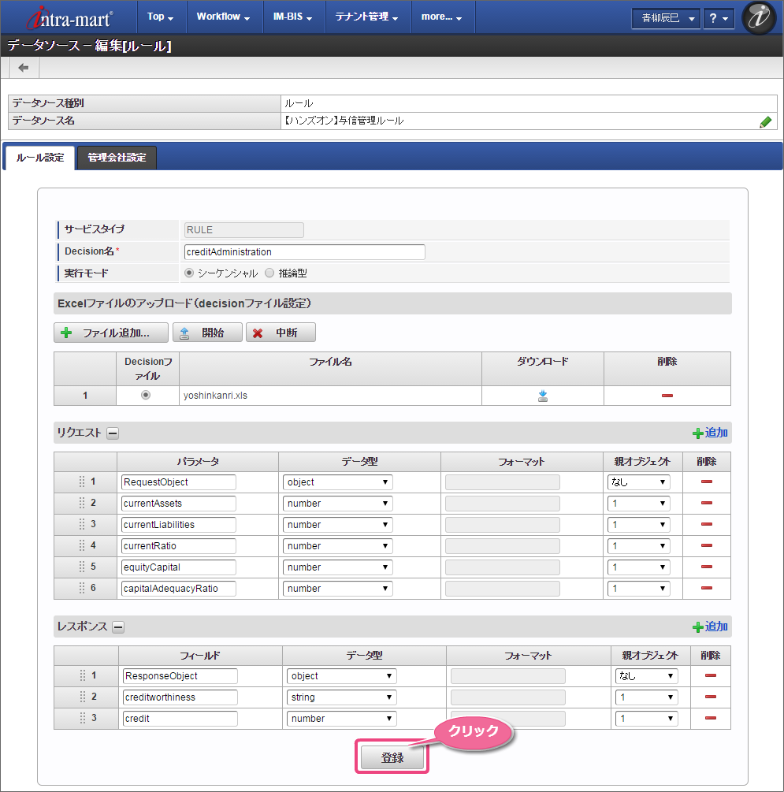Image resolution: width=784 pixels, height=792 pixels.
Task: Grab drag handle of capitalAdequacyRatio row
Action: [x=82, y=588]
